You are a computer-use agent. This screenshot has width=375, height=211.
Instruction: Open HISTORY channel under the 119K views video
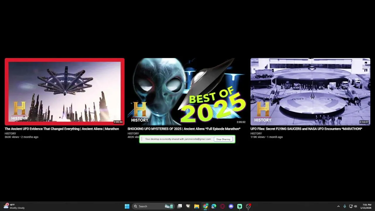(256, 134)
